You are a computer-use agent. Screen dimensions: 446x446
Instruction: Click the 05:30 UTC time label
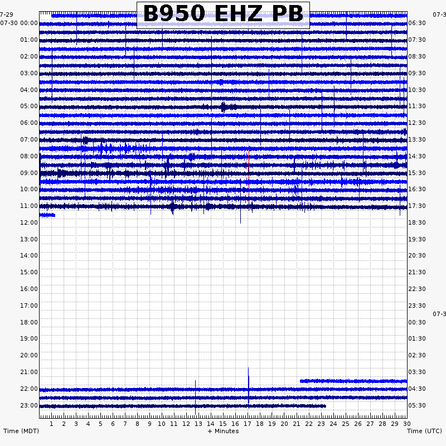417,405
